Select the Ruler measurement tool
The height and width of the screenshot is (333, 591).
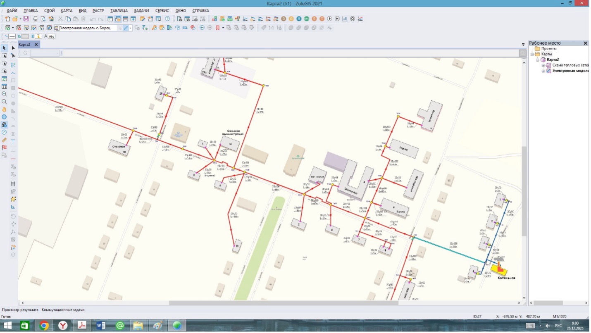point(4,140)
